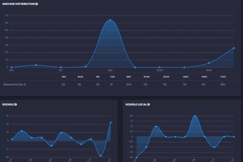This screenshot has height=162, width=243.
Task: Click the 26% value under CUST
Action: tap(223, 85)
